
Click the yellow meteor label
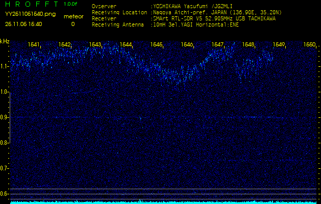(73, 16)
